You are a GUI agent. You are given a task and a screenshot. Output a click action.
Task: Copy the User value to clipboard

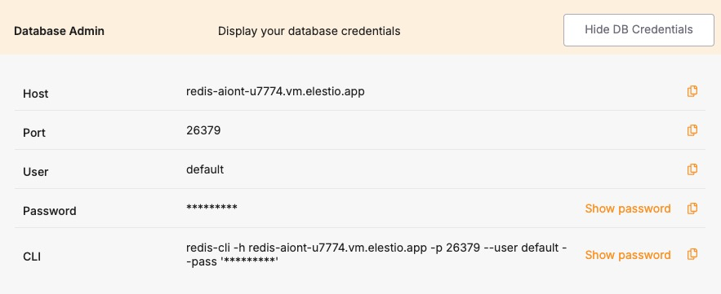click(692, 169)
